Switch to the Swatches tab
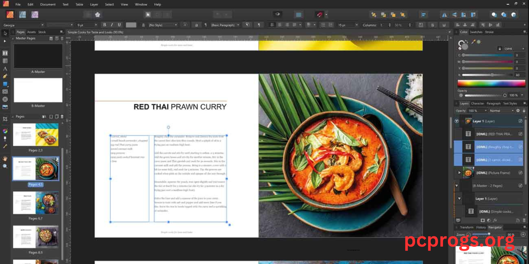 point(476,32)
